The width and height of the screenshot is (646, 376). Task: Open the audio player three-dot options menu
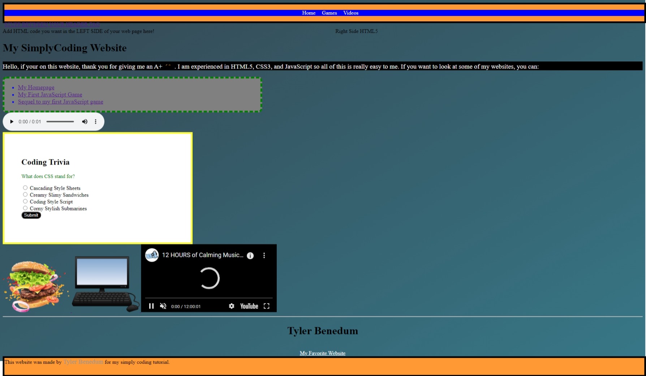click(95, 121)
